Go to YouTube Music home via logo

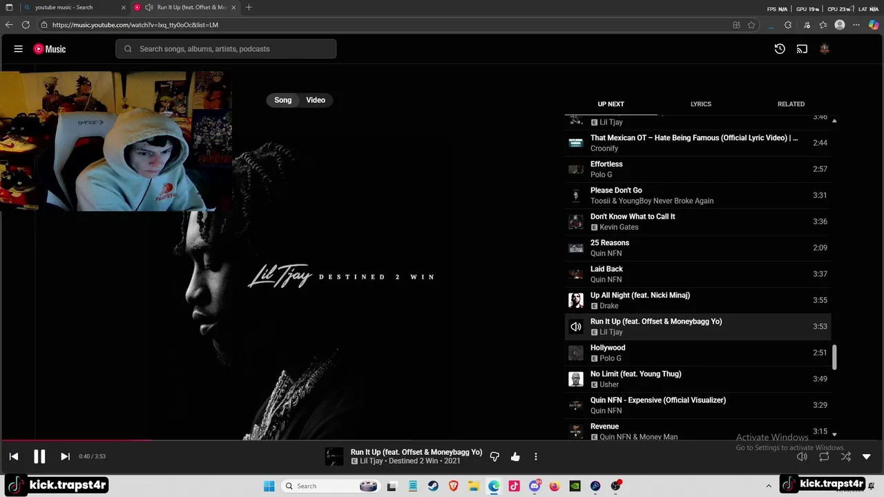50,49
